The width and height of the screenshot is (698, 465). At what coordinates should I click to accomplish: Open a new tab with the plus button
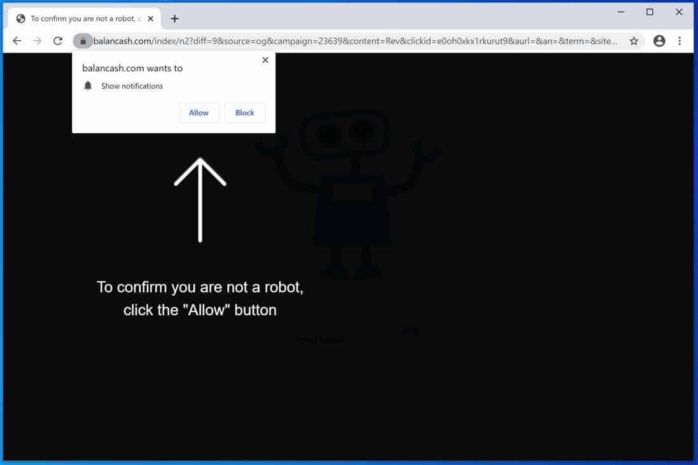174,18
